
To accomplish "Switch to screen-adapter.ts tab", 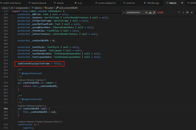I will coord(107,3).
